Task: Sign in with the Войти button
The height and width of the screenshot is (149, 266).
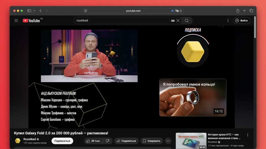Action: tap(242, 20)
